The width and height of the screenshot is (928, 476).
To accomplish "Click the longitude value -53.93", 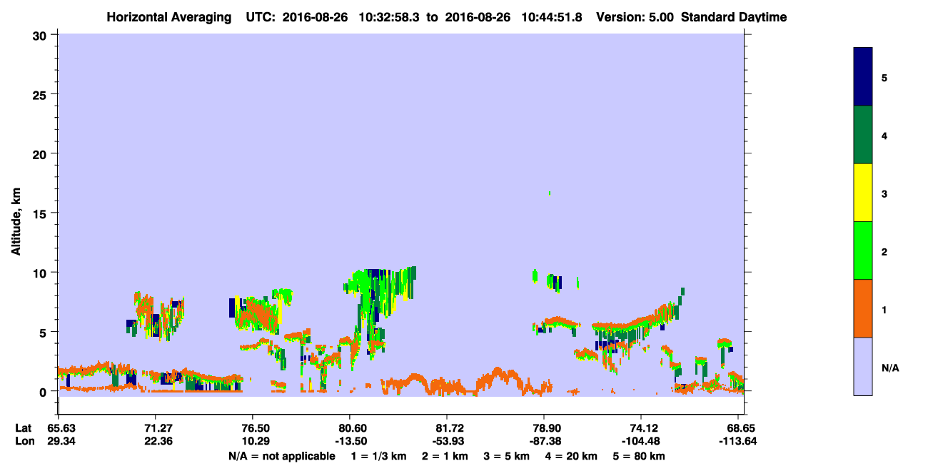I will point(447,441).
